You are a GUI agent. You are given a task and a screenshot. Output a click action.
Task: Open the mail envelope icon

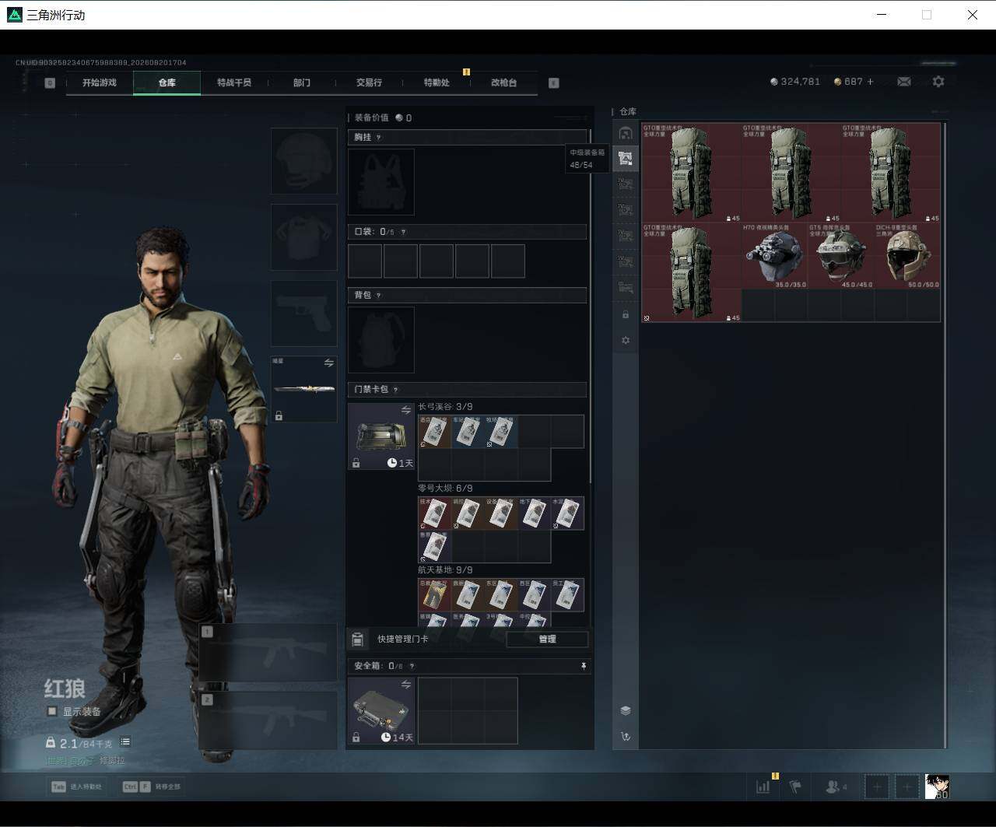[904, 82]
